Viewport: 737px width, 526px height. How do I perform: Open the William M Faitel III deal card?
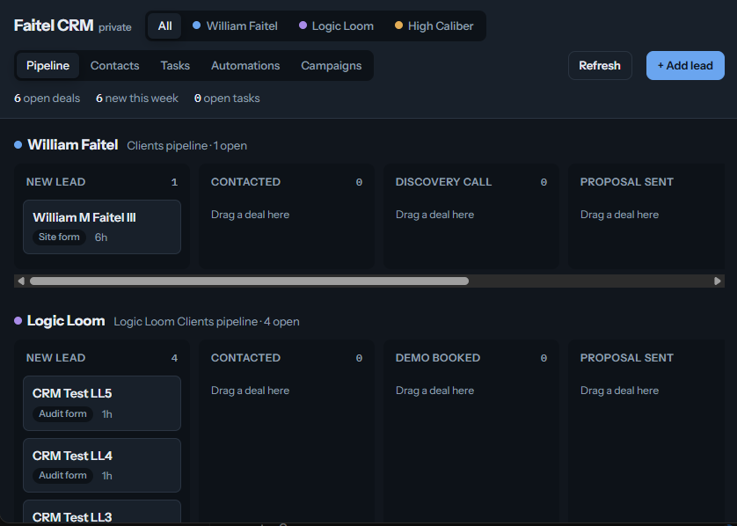102,227
